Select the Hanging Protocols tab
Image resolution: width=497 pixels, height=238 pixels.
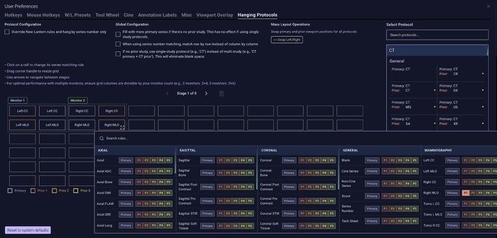(257, 15)
